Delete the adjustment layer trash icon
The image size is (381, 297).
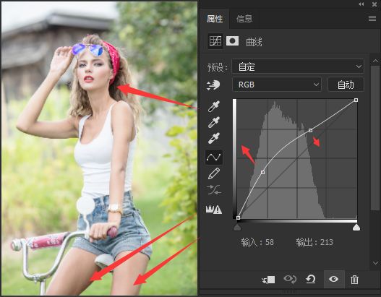coord(354,279)
